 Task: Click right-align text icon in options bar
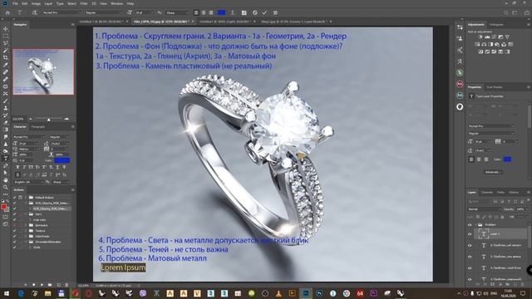[210, 12]
